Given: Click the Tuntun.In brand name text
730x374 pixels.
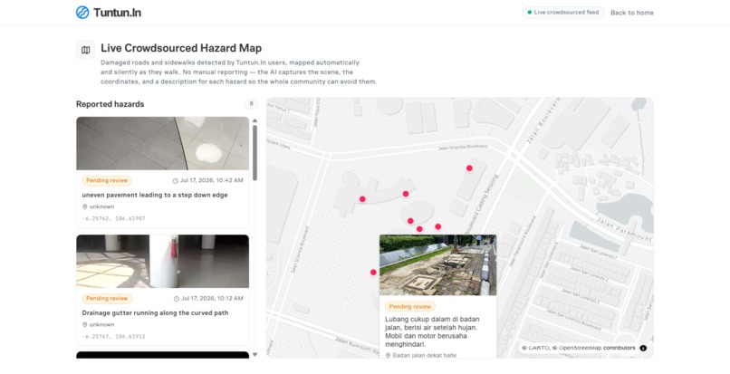Looking at the screenshot, I should pos(118,13).
